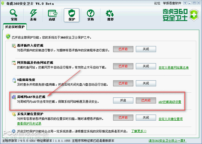The image size is (202, 144).
Task: Open the 论坛 forum link
Action: [157, 3]
